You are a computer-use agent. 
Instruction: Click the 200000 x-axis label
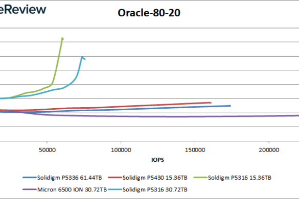tap(269, 150)
